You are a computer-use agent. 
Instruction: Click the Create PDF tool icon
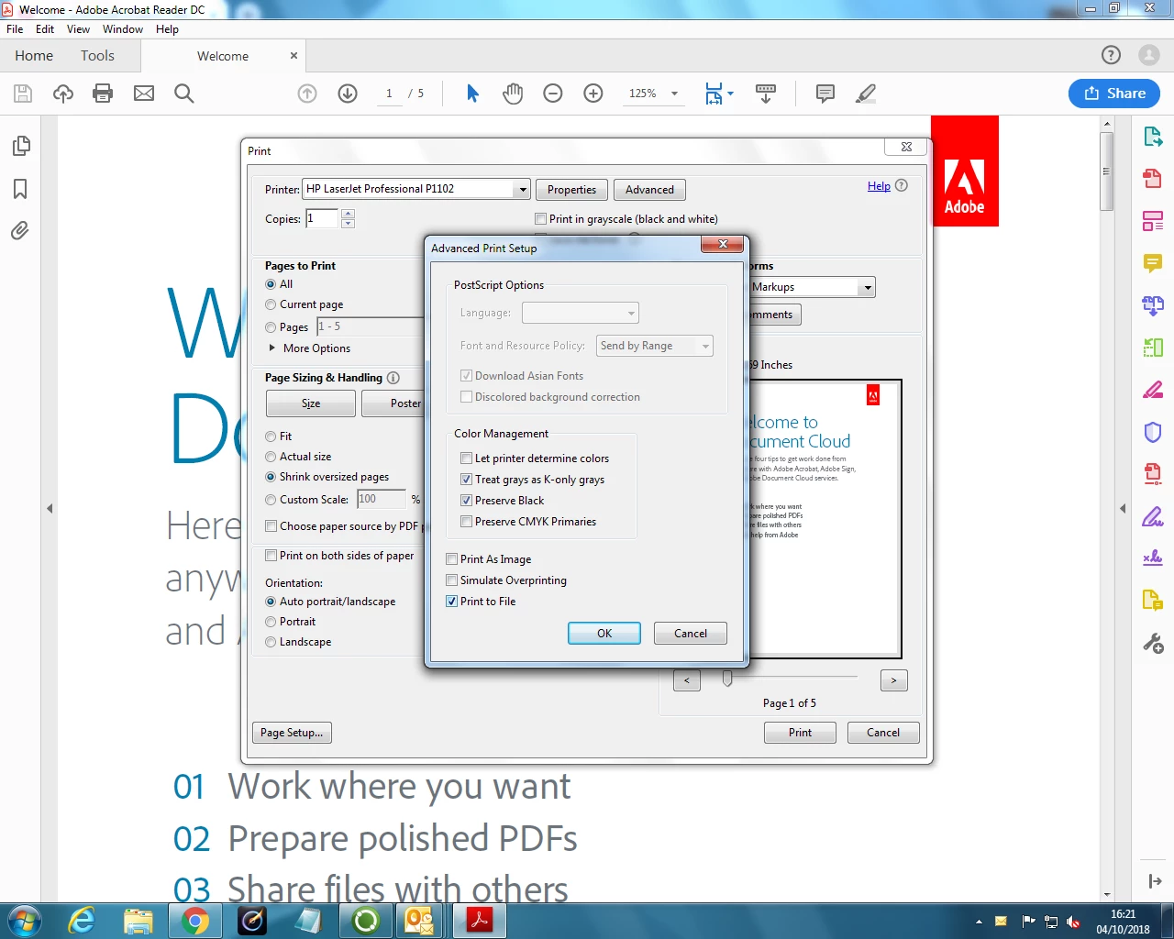point(1153,178)
